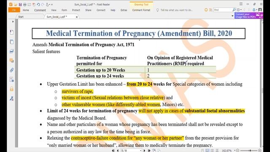Open the Share ribbon tab
Viewport: 270px width, 152px height.
pos(88,10)
